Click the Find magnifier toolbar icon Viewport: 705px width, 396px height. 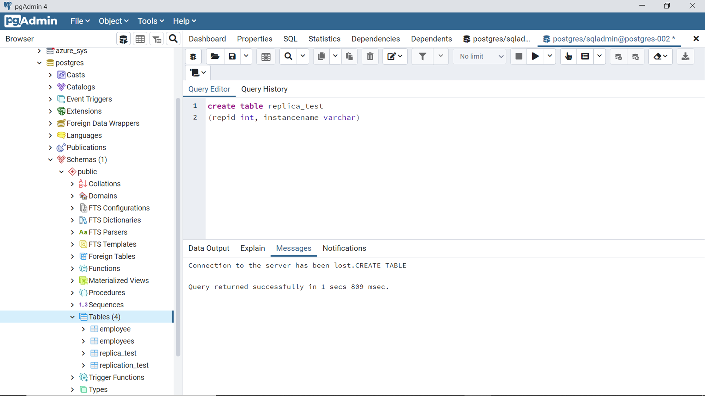point(288,56)
